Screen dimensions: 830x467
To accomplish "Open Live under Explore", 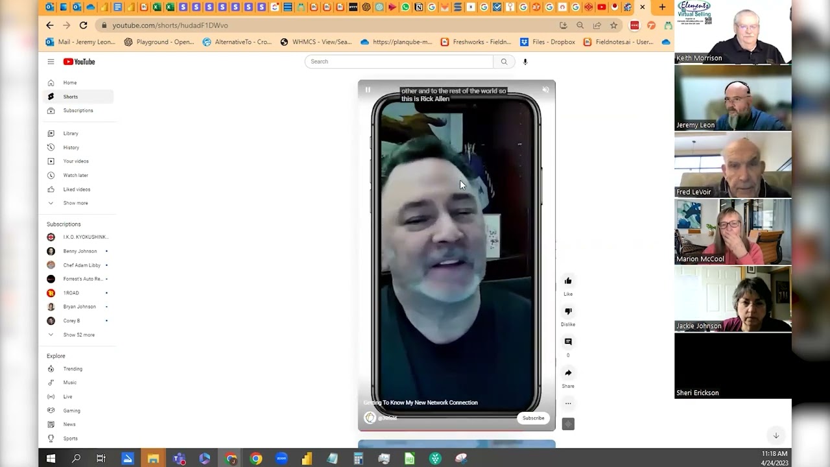I will [78, 396].
